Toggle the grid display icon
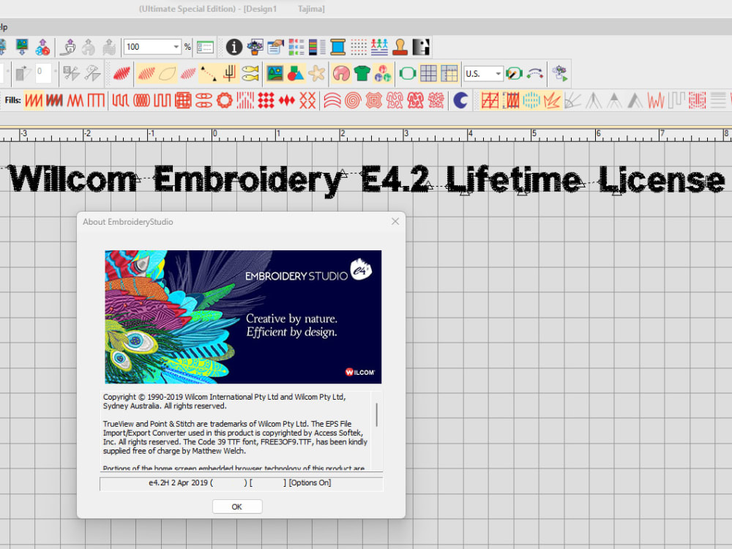Screen dimensions: 732x549 [x=428, y=73]
